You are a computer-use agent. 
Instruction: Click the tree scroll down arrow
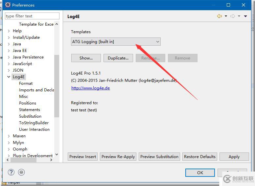coord(57,154)
